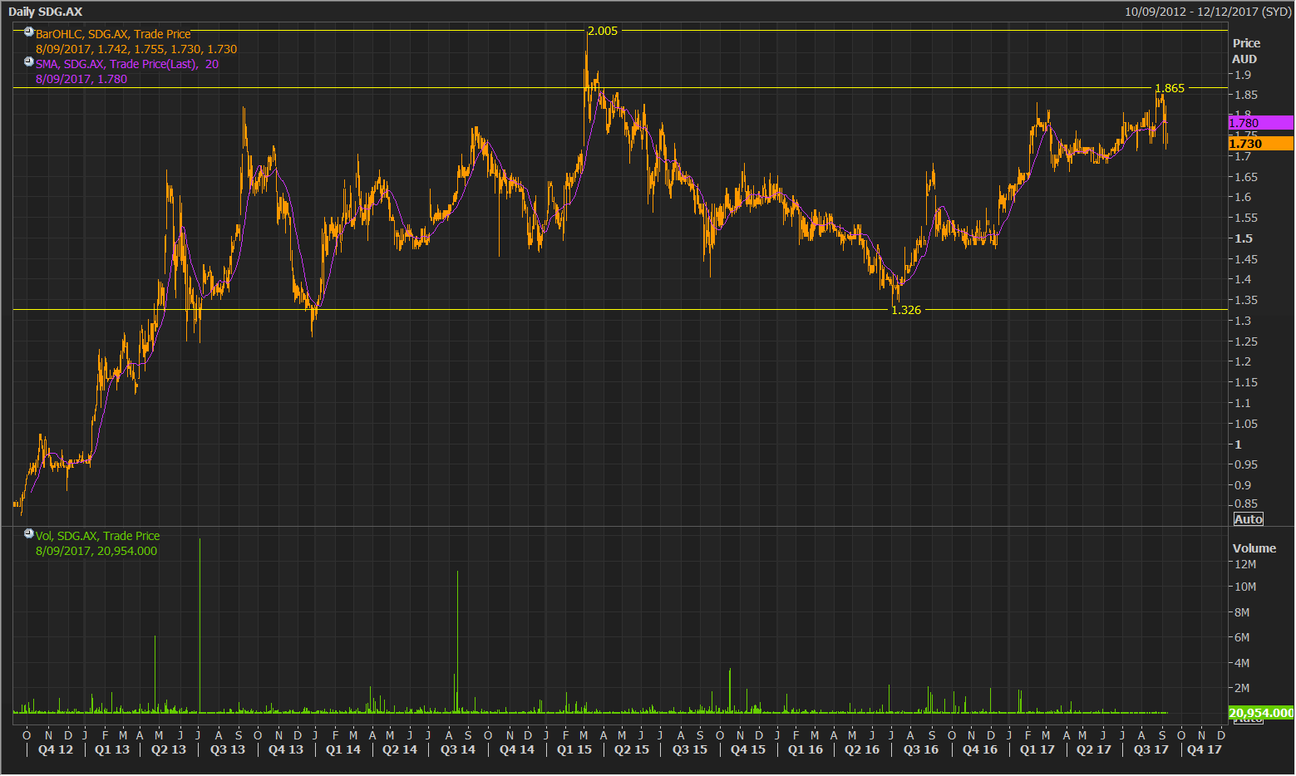The image size is (1296, 776).
Task: Click SMA value line '8/09/2017, 1.780'
Action: tap(81, 79)
